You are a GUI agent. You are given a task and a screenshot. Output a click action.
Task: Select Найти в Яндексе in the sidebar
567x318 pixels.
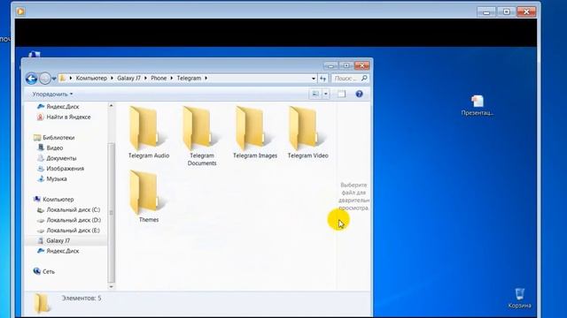pos(64,117)
